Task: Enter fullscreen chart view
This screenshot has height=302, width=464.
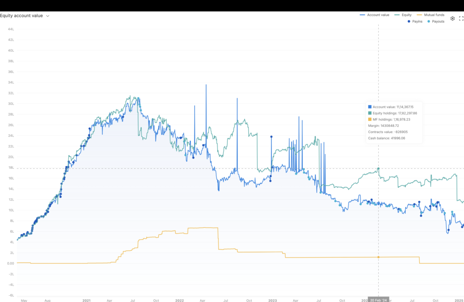Action: [x=461, y=19]
